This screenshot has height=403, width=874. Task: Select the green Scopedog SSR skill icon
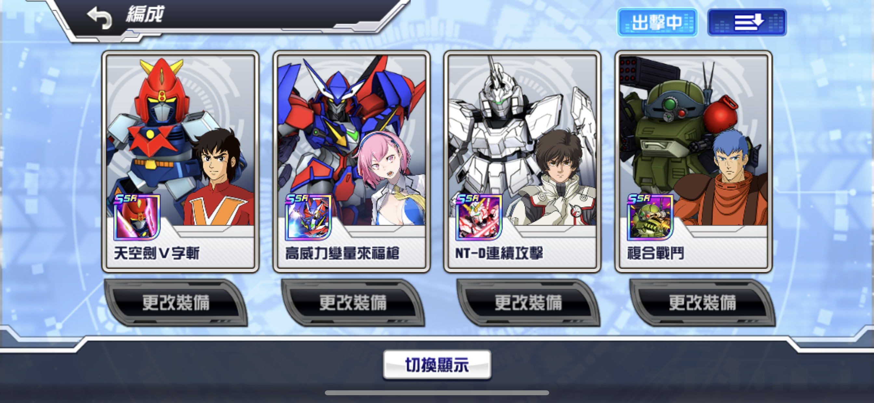click(x=650, y=217)
